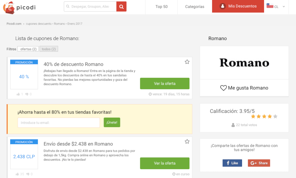Open Mis Descuentos account menu
296x178 pixels.
238,6
